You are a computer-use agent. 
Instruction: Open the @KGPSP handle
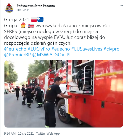23,10
